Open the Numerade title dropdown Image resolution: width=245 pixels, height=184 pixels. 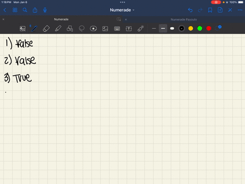point(122,10)
